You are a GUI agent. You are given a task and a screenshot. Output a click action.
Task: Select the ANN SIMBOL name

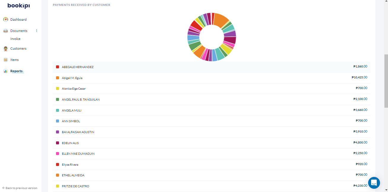point(71,121)
